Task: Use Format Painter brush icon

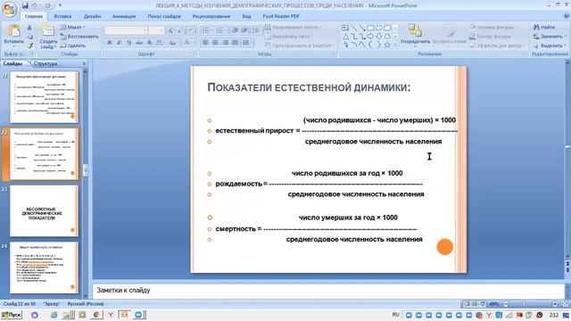Action: click(x=29, y=45)
